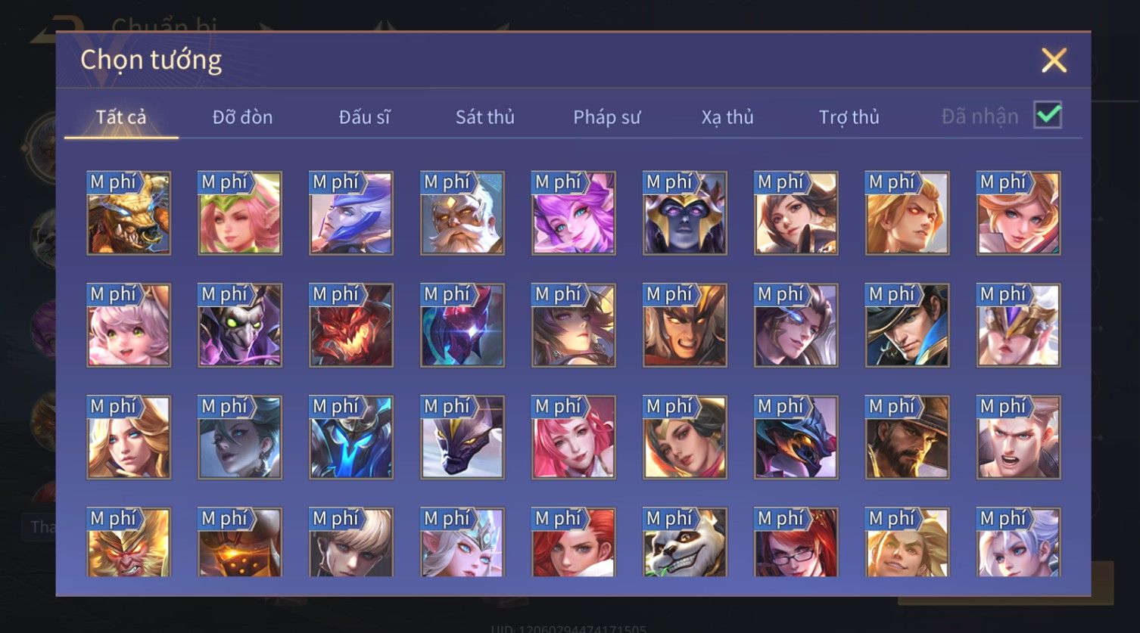Toggle the Đã nhận checkbox
This screenshot has width=1140, height=633.
pos(1048,115)
